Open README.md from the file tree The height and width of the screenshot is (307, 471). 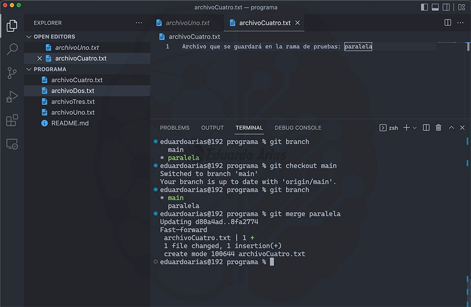point(70,123)
